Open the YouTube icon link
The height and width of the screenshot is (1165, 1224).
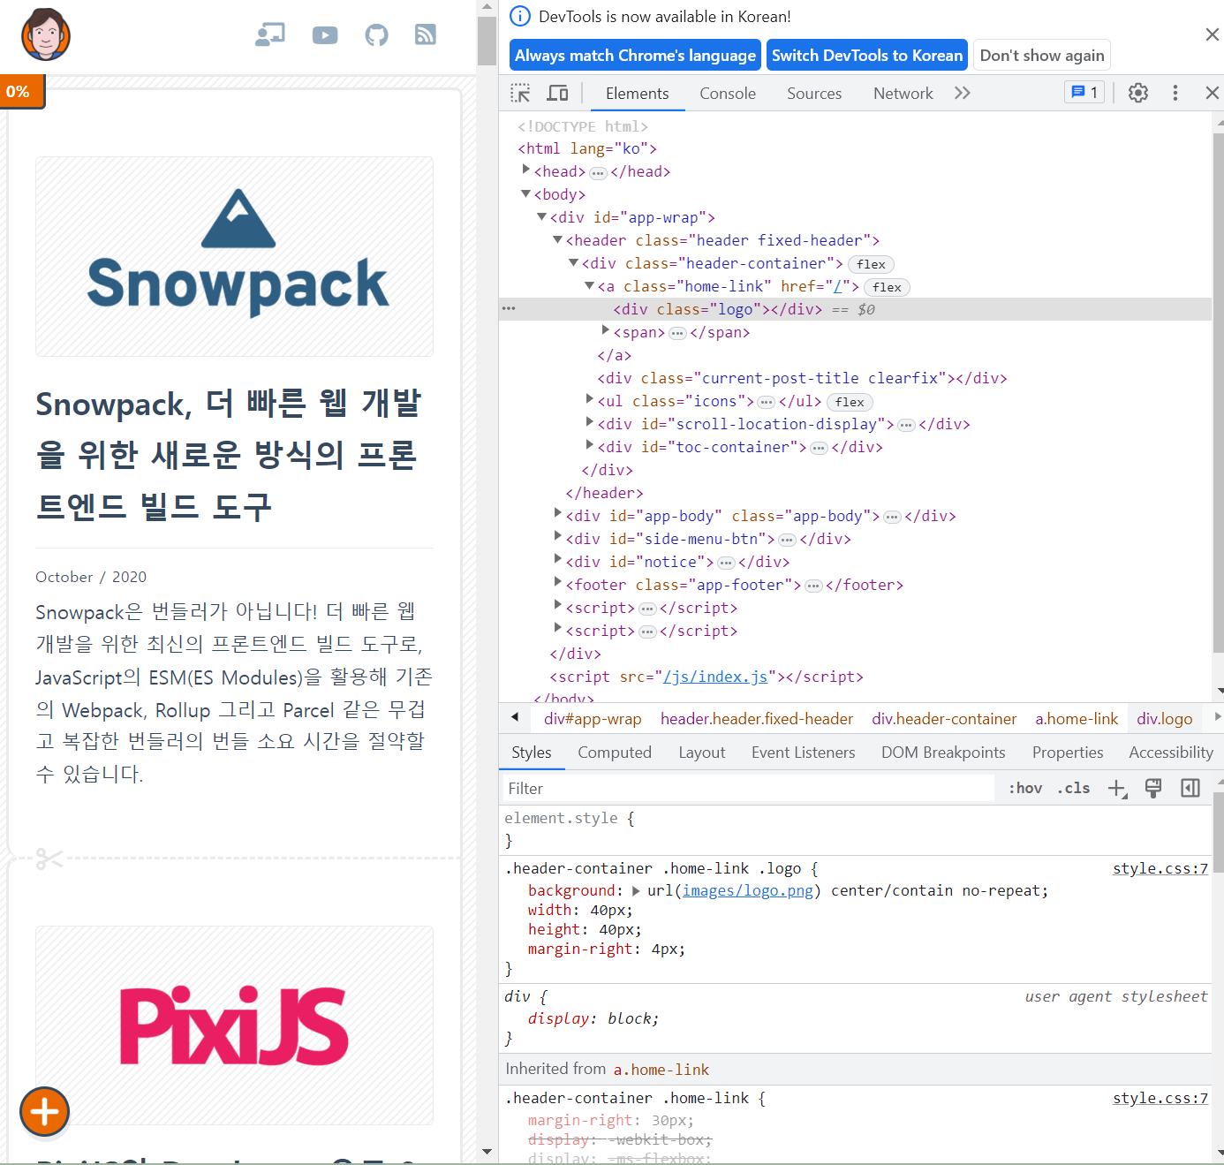pos(325,35)
